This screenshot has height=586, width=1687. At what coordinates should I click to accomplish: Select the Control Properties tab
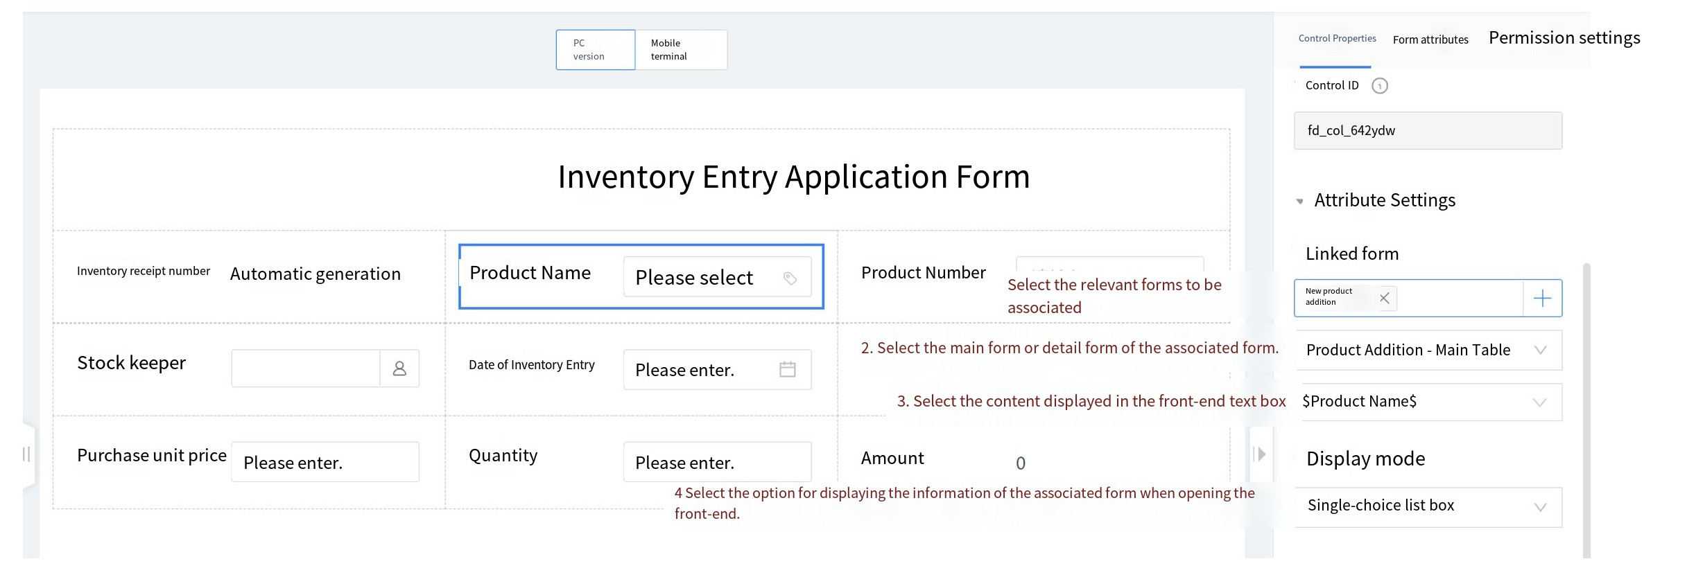point(1337,39)
